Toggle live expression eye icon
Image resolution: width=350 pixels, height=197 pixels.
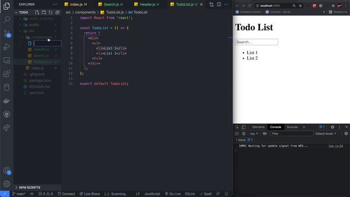[265, 134]
